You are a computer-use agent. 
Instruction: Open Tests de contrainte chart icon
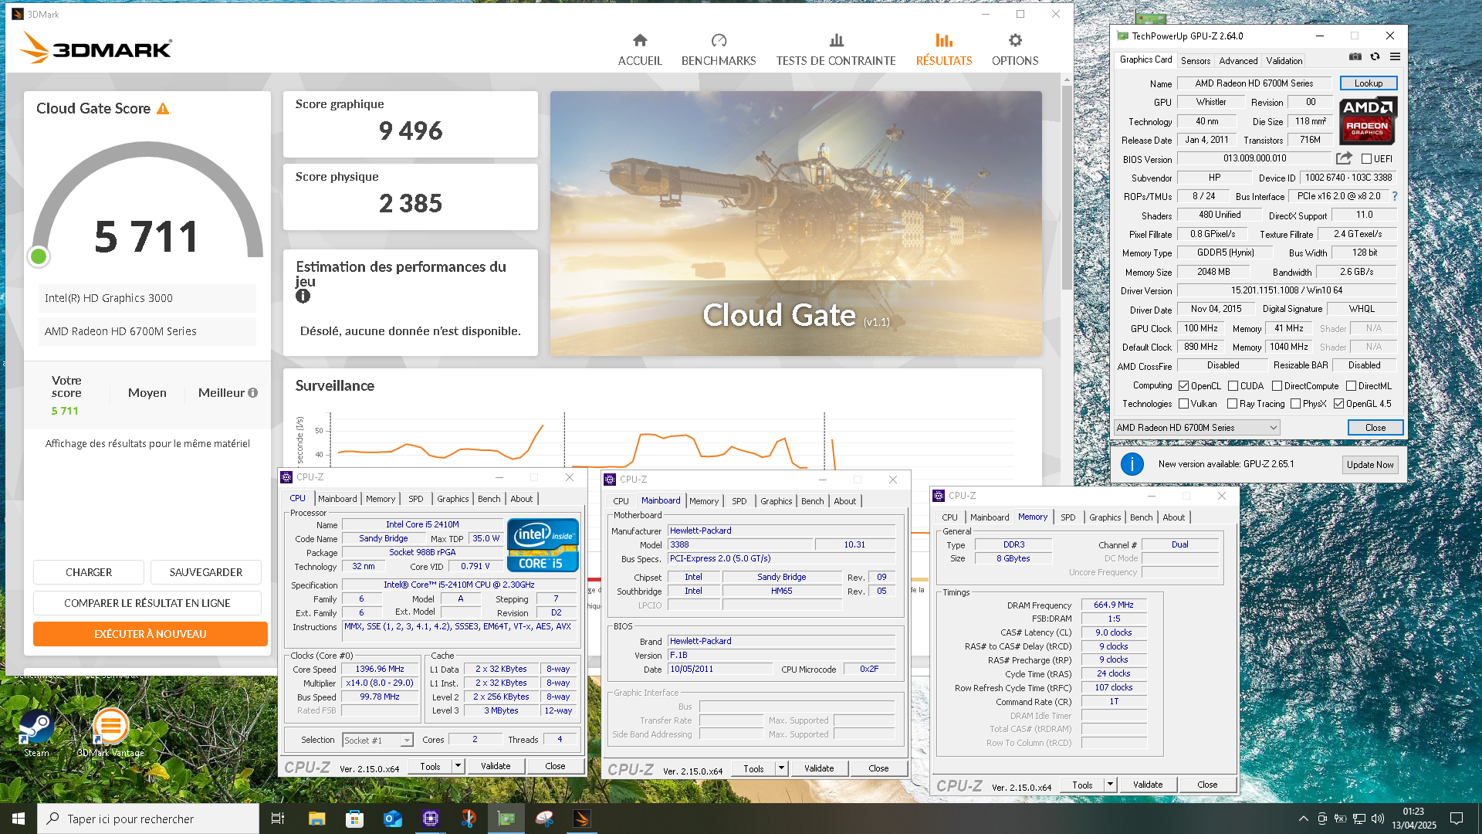(x=836, y=40)
